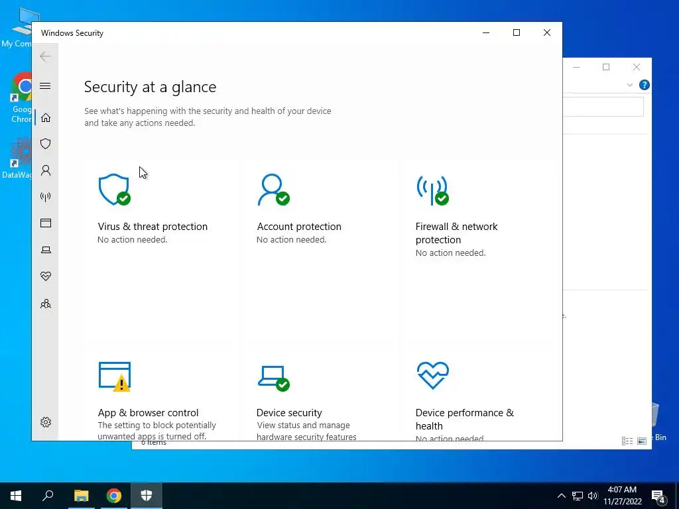Click the large Device security laptop icon
The image size is (679, 509).
[x=273, y=378]
